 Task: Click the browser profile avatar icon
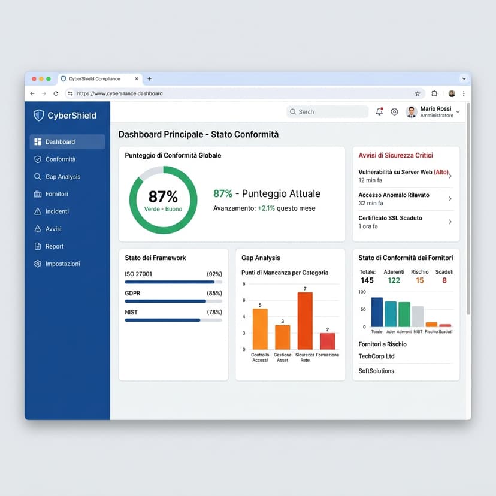452,93
